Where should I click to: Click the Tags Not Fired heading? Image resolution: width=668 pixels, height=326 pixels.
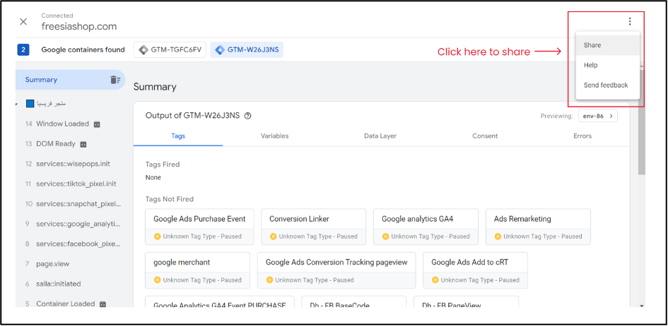(x=170, y=199)
